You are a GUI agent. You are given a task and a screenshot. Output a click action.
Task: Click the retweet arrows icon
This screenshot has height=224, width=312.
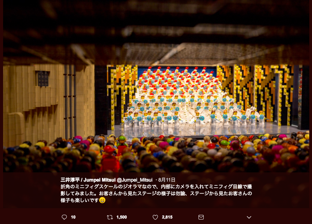(110, 217)
